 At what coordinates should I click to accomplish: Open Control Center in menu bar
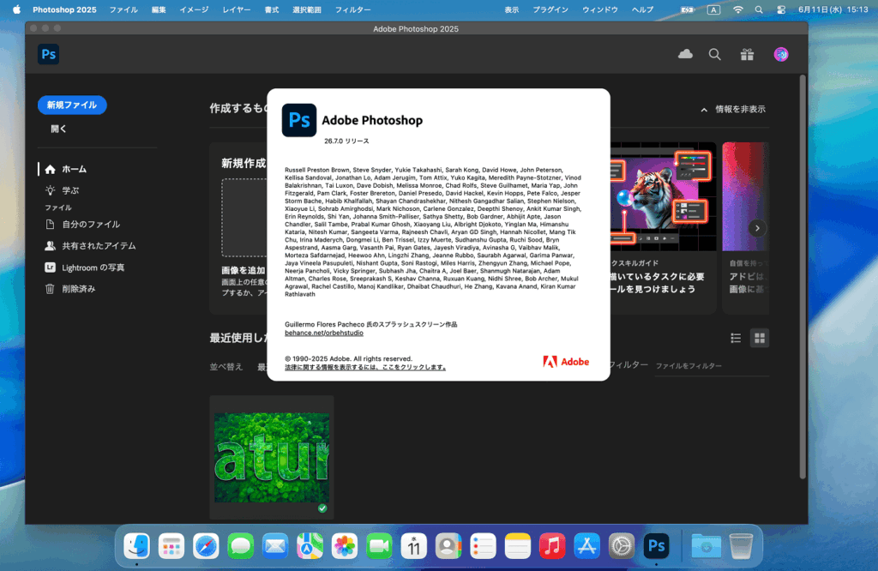(781, 9)
